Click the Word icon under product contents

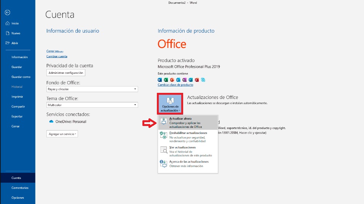tap(160, 80)
